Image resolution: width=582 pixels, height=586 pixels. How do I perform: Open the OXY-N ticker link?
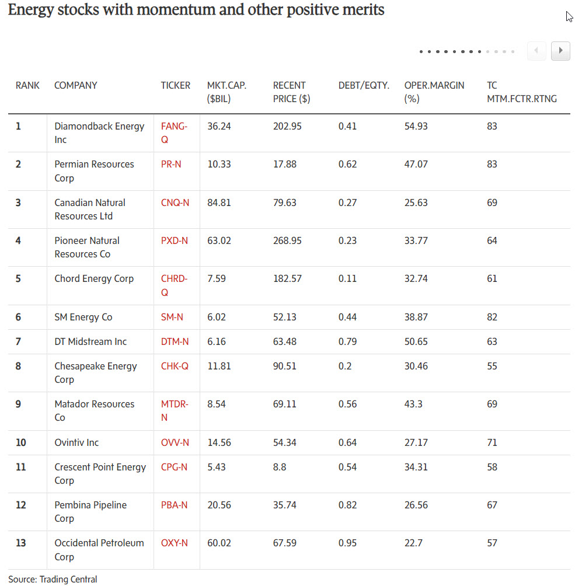point(174,543)
